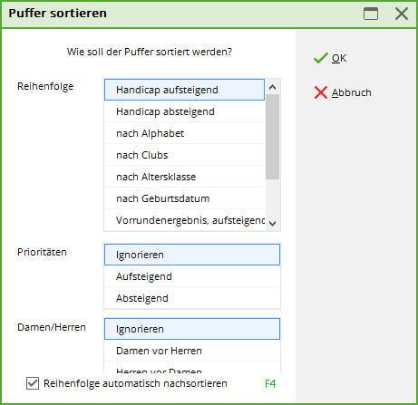Select Handicap aufsteigend sort order
Image resolution: width=418 pixels, height=405 pixels.
point(184,90)
